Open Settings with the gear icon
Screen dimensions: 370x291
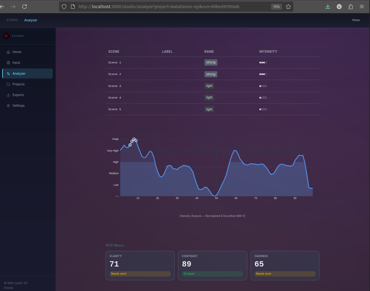point(8,105)
